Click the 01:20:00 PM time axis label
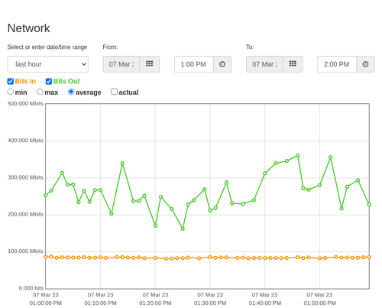382x308 pixels. (155, 303)
